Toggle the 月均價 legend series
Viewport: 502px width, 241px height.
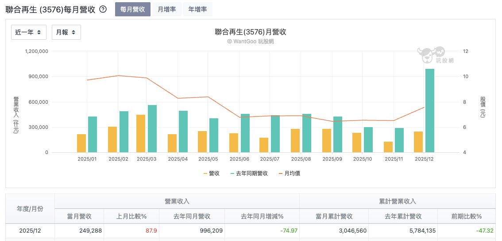(x=290, y=173)
